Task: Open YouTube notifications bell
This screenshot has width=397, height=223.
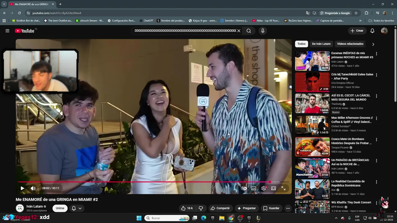Action: point(372,31)
